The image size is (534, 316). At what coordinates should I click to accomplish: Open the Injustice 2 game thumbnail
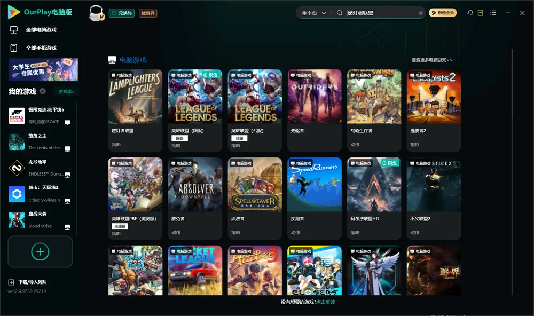434,185
